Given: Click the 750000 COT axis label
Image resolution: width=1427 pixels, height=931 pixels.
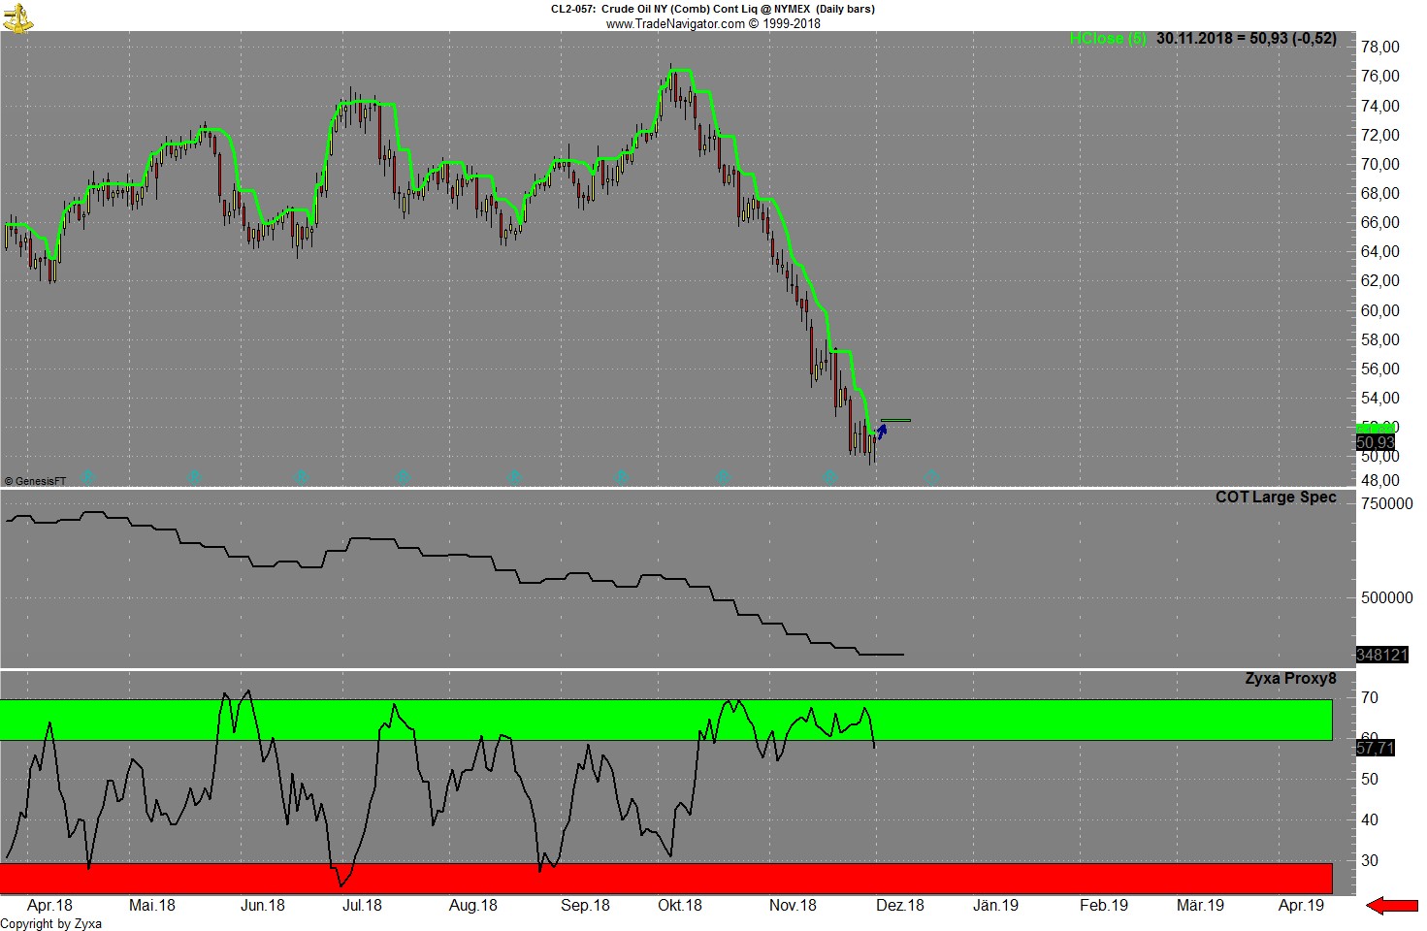Looking at the screenshot, I should point(1387,504).
